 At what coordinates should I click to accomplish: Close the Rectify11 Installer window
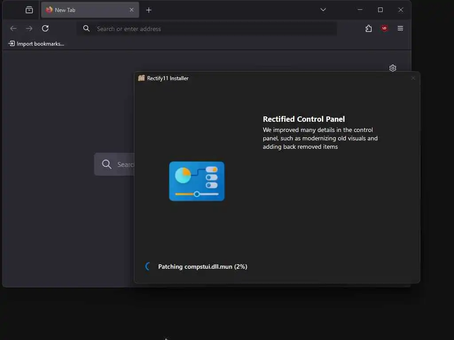[x=413, y=78]
